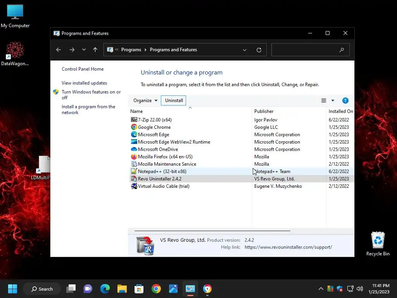Viewport: 397px width, 298px height.
Task: Open the revouninstaller.com support link
Action: coord(288,247)
